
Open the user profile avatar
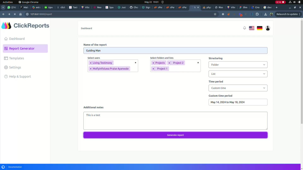[x=268, y=28]
